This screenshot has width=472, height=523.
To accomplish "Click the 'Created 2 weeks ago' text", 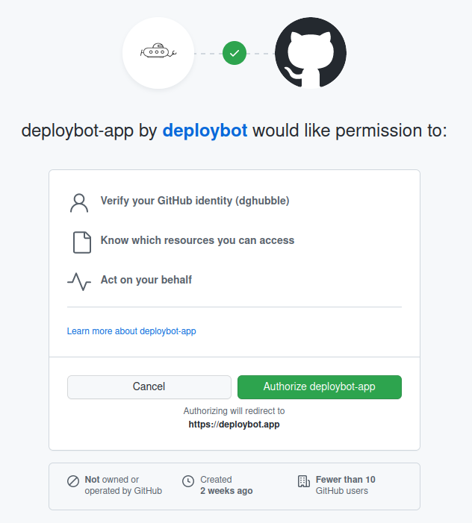I will coord(226,485).
